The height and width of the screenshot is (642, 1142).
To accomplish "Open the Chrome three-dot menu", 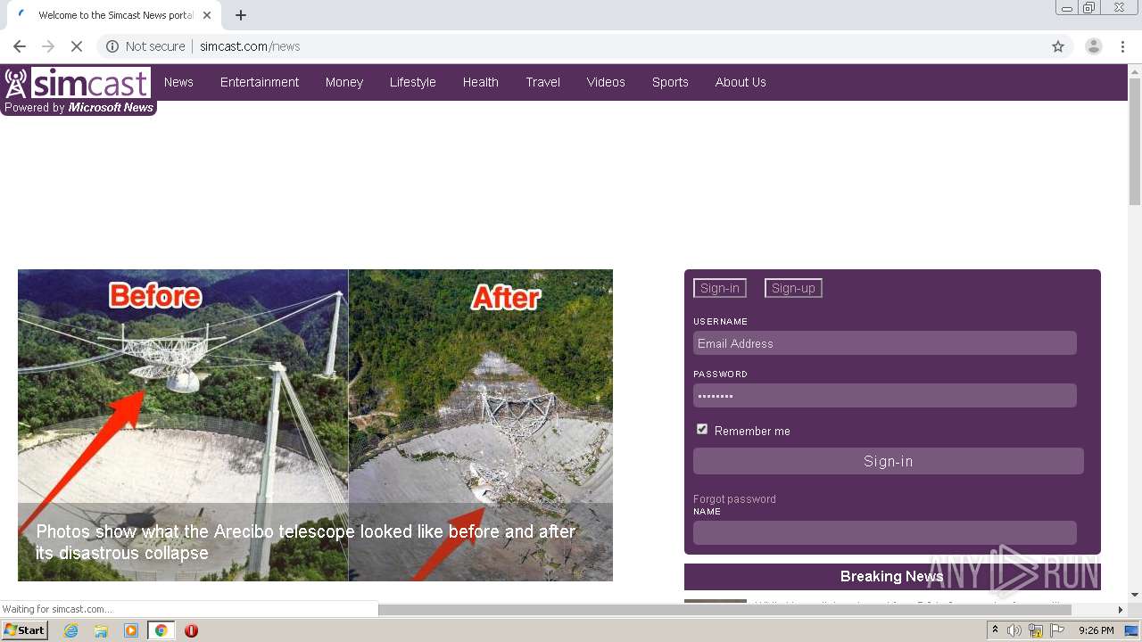I will (x=1122, y=46).
